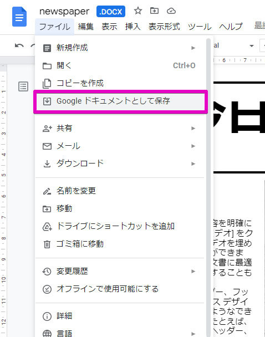Toggle the document outline icon

(x=23, y=86)
